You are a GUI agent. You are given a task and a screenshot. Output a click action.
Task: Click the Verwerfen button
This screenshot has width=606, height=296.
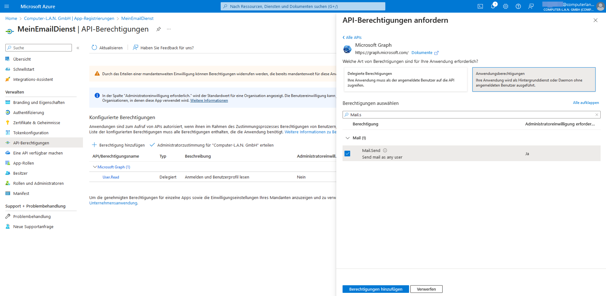426,289
